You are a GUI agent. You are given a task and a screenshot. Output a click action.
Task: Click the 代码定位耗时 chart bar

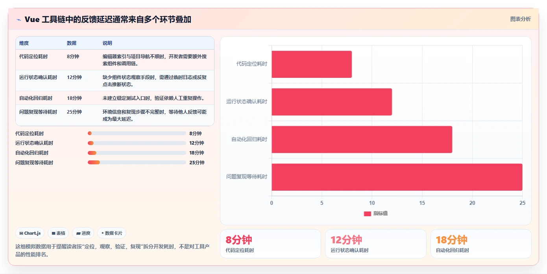coord(312,64)
